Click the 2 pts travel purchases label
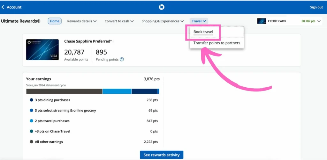The height and width of the screenshot is (160, 327). (52, 121)
